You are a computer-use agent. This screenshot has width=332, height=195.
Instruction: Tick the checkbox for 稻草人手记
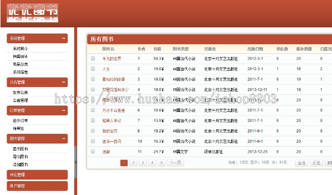93,120
